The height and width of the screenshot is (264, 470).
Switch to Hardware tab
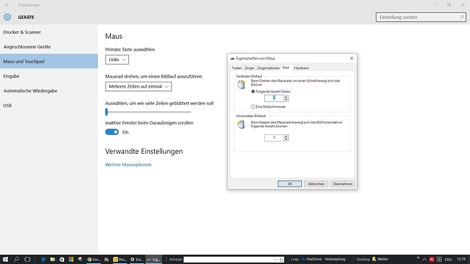point(301,68)
